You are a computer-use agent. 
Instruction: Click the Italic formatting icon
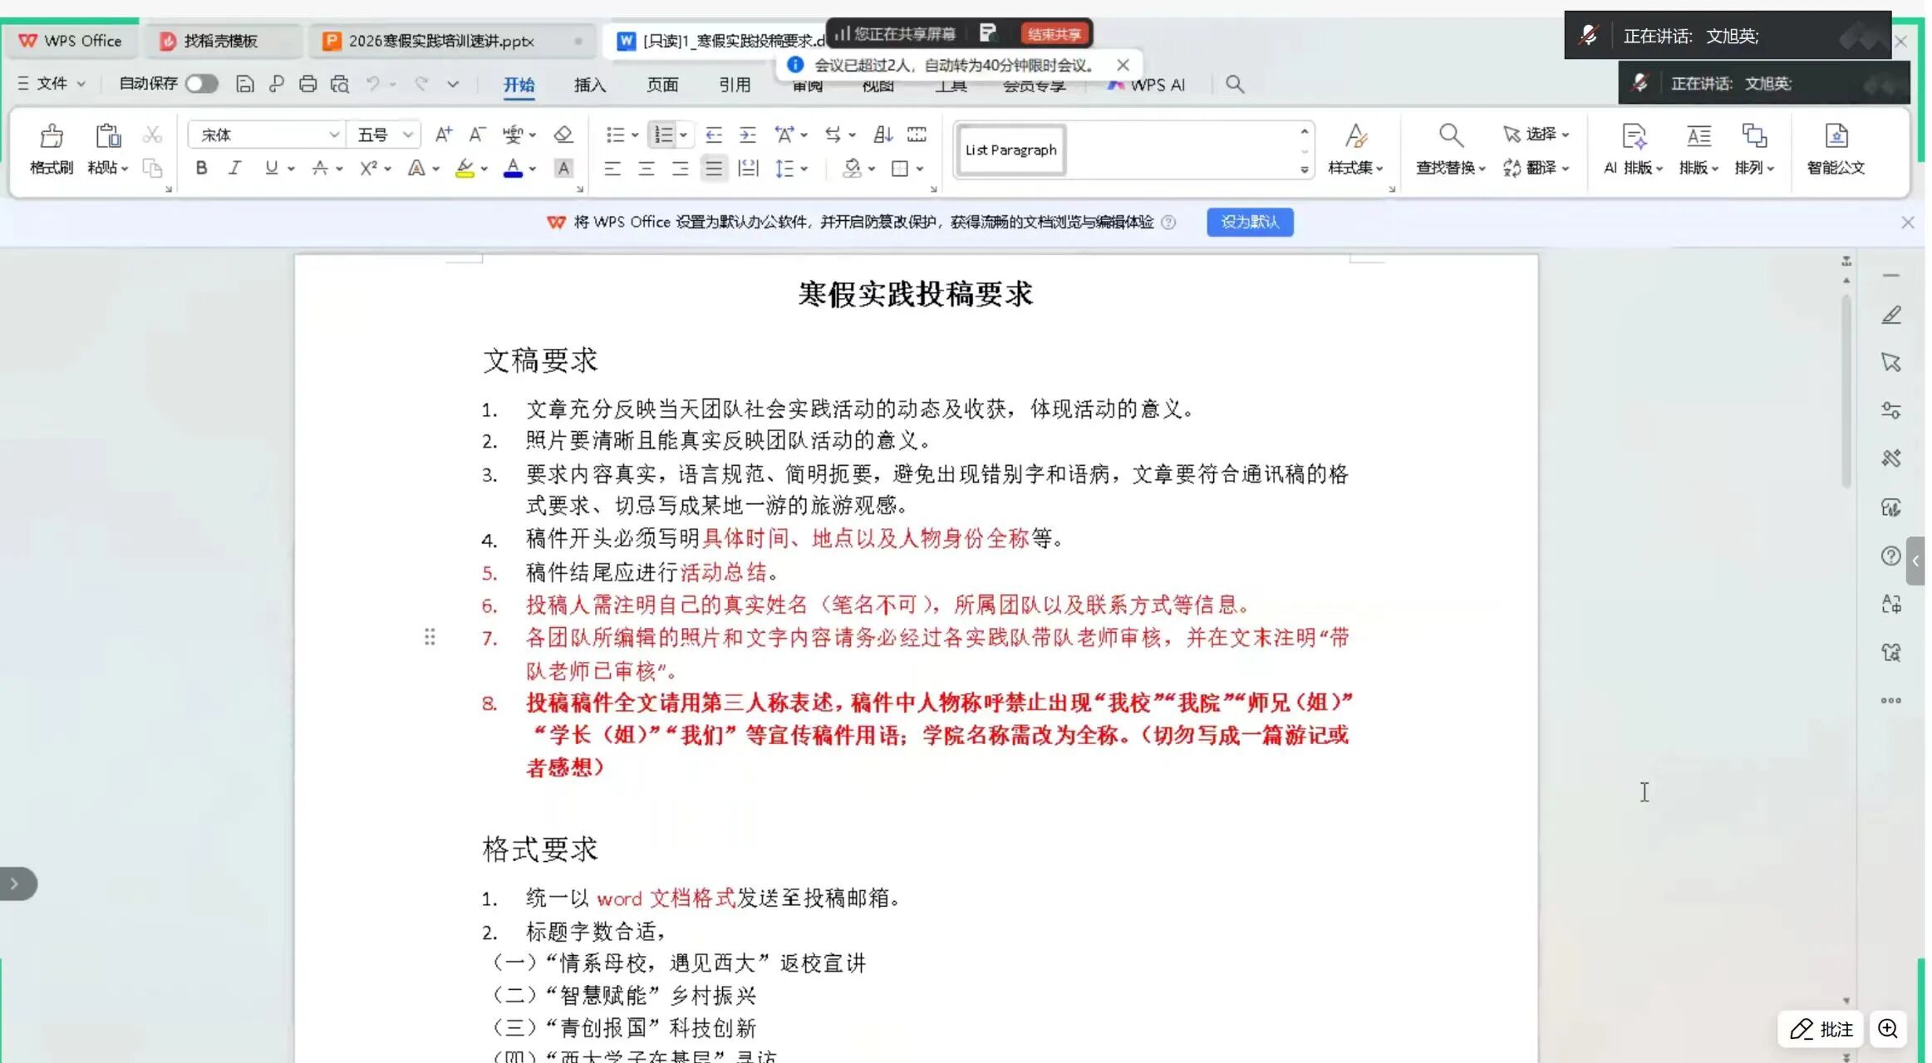235,168
